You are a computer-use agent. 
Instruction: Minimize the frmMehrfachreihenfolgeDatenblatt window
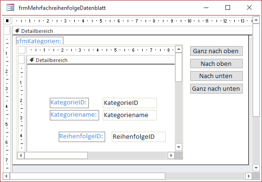pyautogui.click(x=206, y=8)
